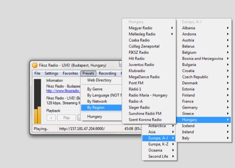Image resolution: width=235 pixels, height=168 pixels.
Task: Select MegaDance Radio station
Action: [149, 77]
